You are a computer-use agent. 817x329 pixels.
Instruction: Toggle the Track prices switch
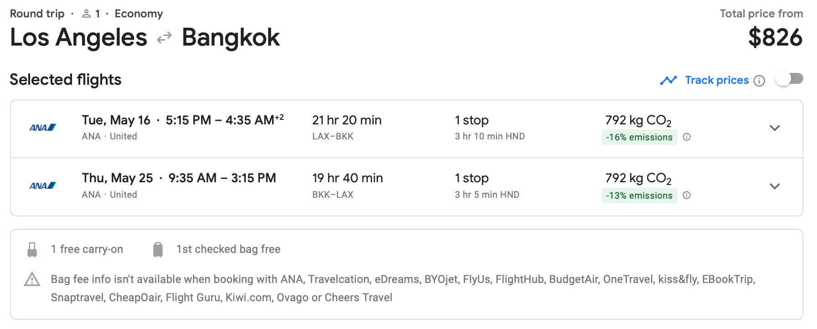[789, 79]
